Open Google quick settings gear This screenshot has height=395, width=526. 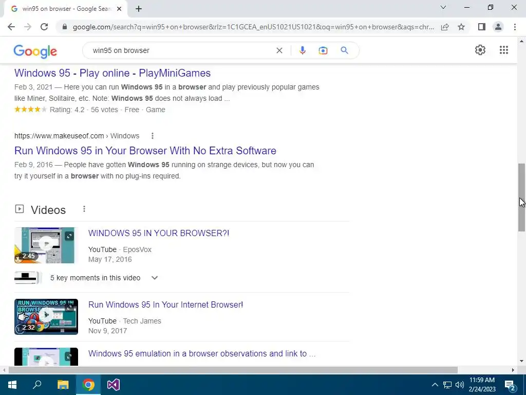pyautogui.click(x=480, y=50)
